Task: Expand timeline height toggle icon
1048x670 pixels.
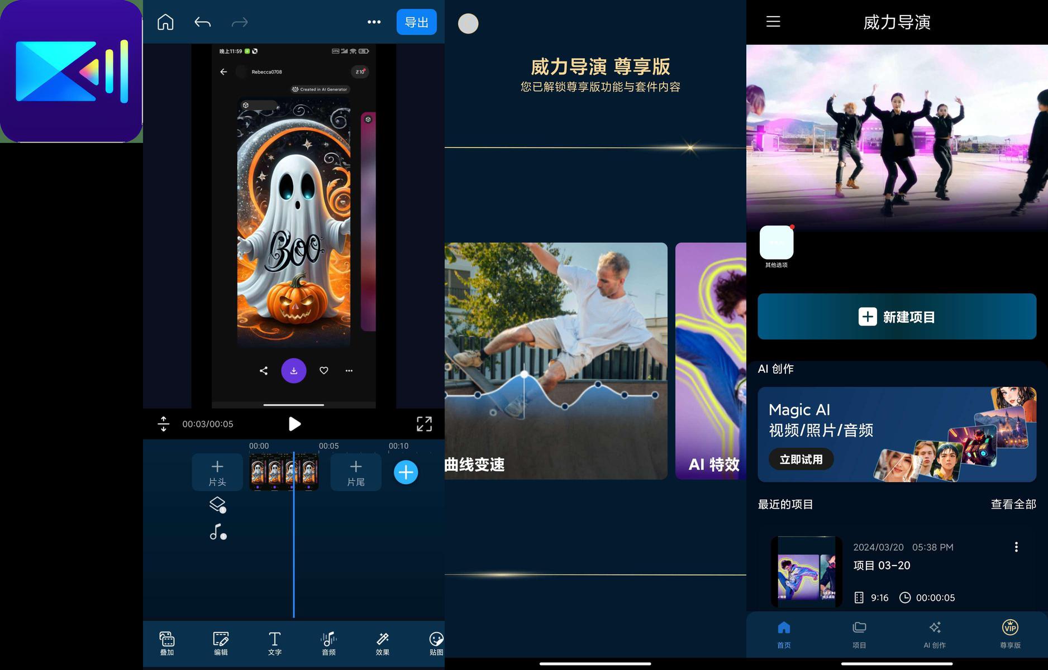Action: point(163,424)
